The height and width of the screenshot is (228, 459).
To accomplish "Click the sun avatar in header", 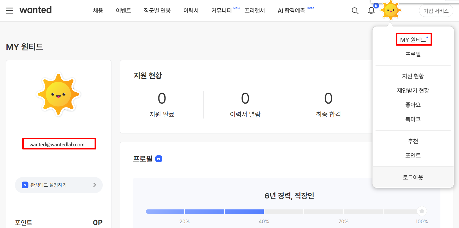I will (x=391, y=10).
